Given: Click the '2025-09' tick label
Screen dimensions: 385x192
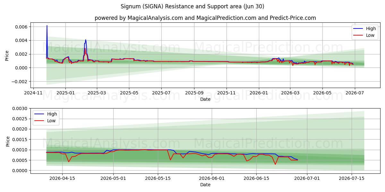Looking at the screenshot, I should point(194,93).
